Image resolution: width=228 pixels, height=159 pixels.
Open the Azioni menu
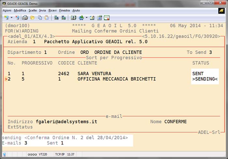click(x=7, y=10)
